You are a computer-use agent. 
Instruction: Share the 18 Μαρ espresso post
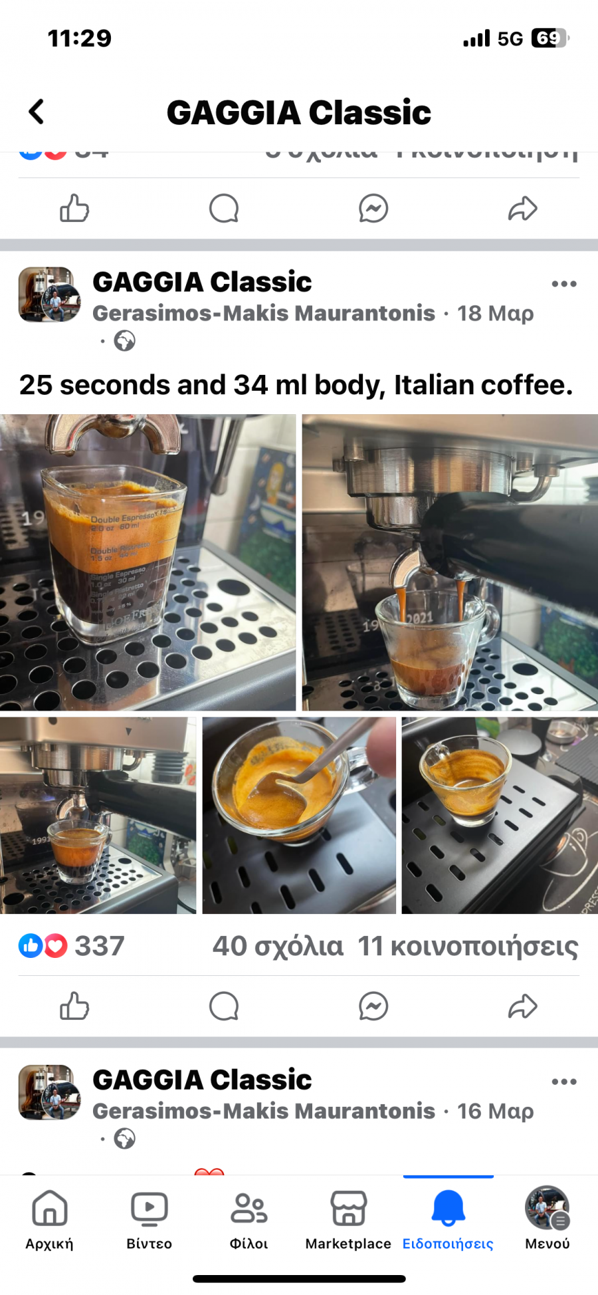pos(523,1006)
